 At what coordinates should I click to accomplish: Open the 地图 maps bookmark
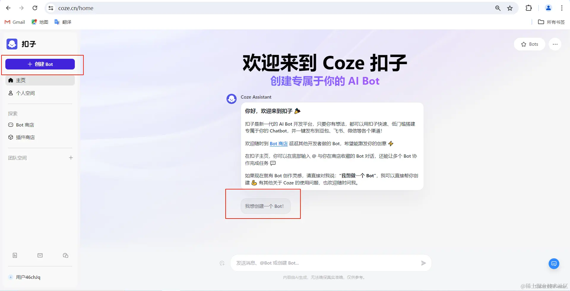pos(40,22)
